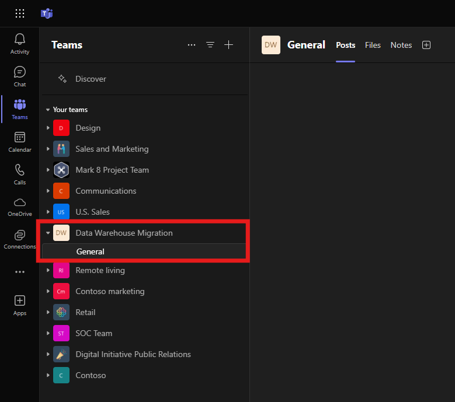Click the Mark 8 Project Team avatar
Image resolution: width=455 pixels, height=402 pixels.
61,170
